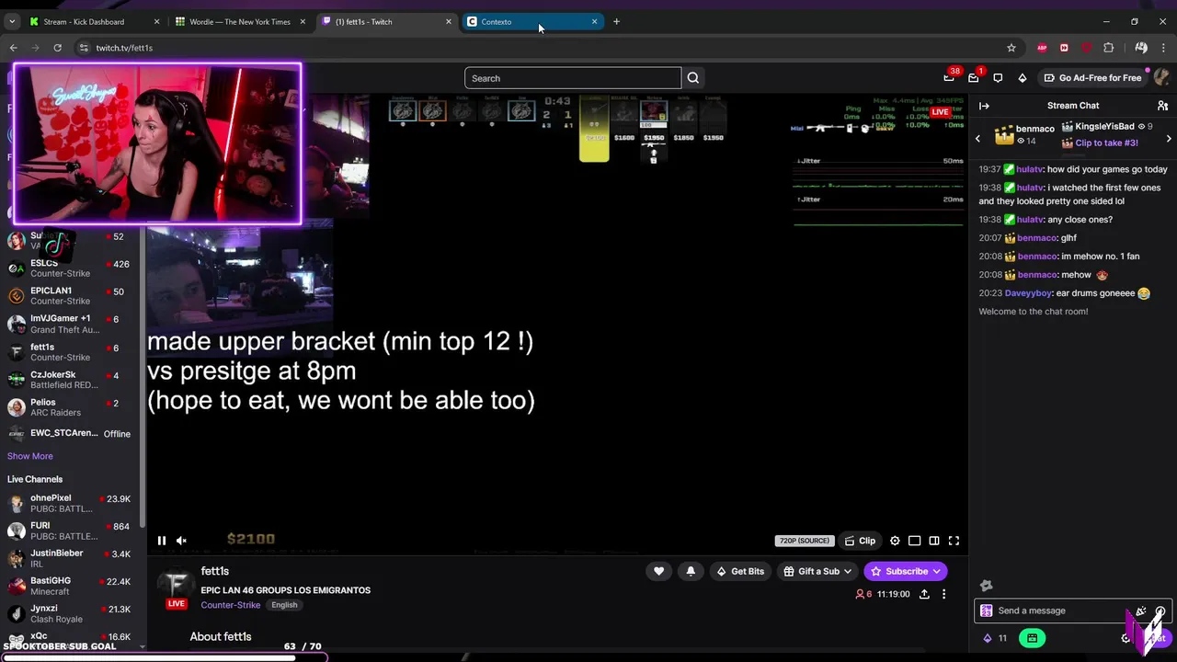Open the Counter-Strike category link
This screenshot has width=1177, height=662.
[230, 605]
